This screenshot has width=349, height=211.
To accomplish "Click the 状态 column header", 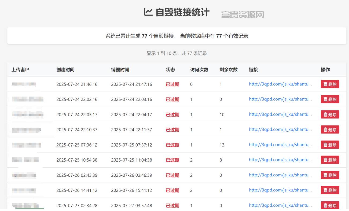I will [170, 69].
